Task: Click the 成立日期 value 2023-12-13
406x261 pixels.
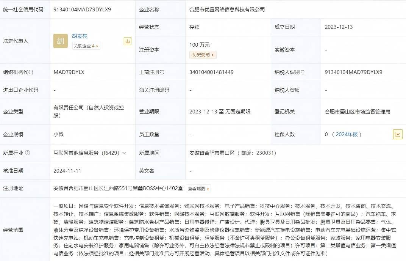Action: pos(339,27)
